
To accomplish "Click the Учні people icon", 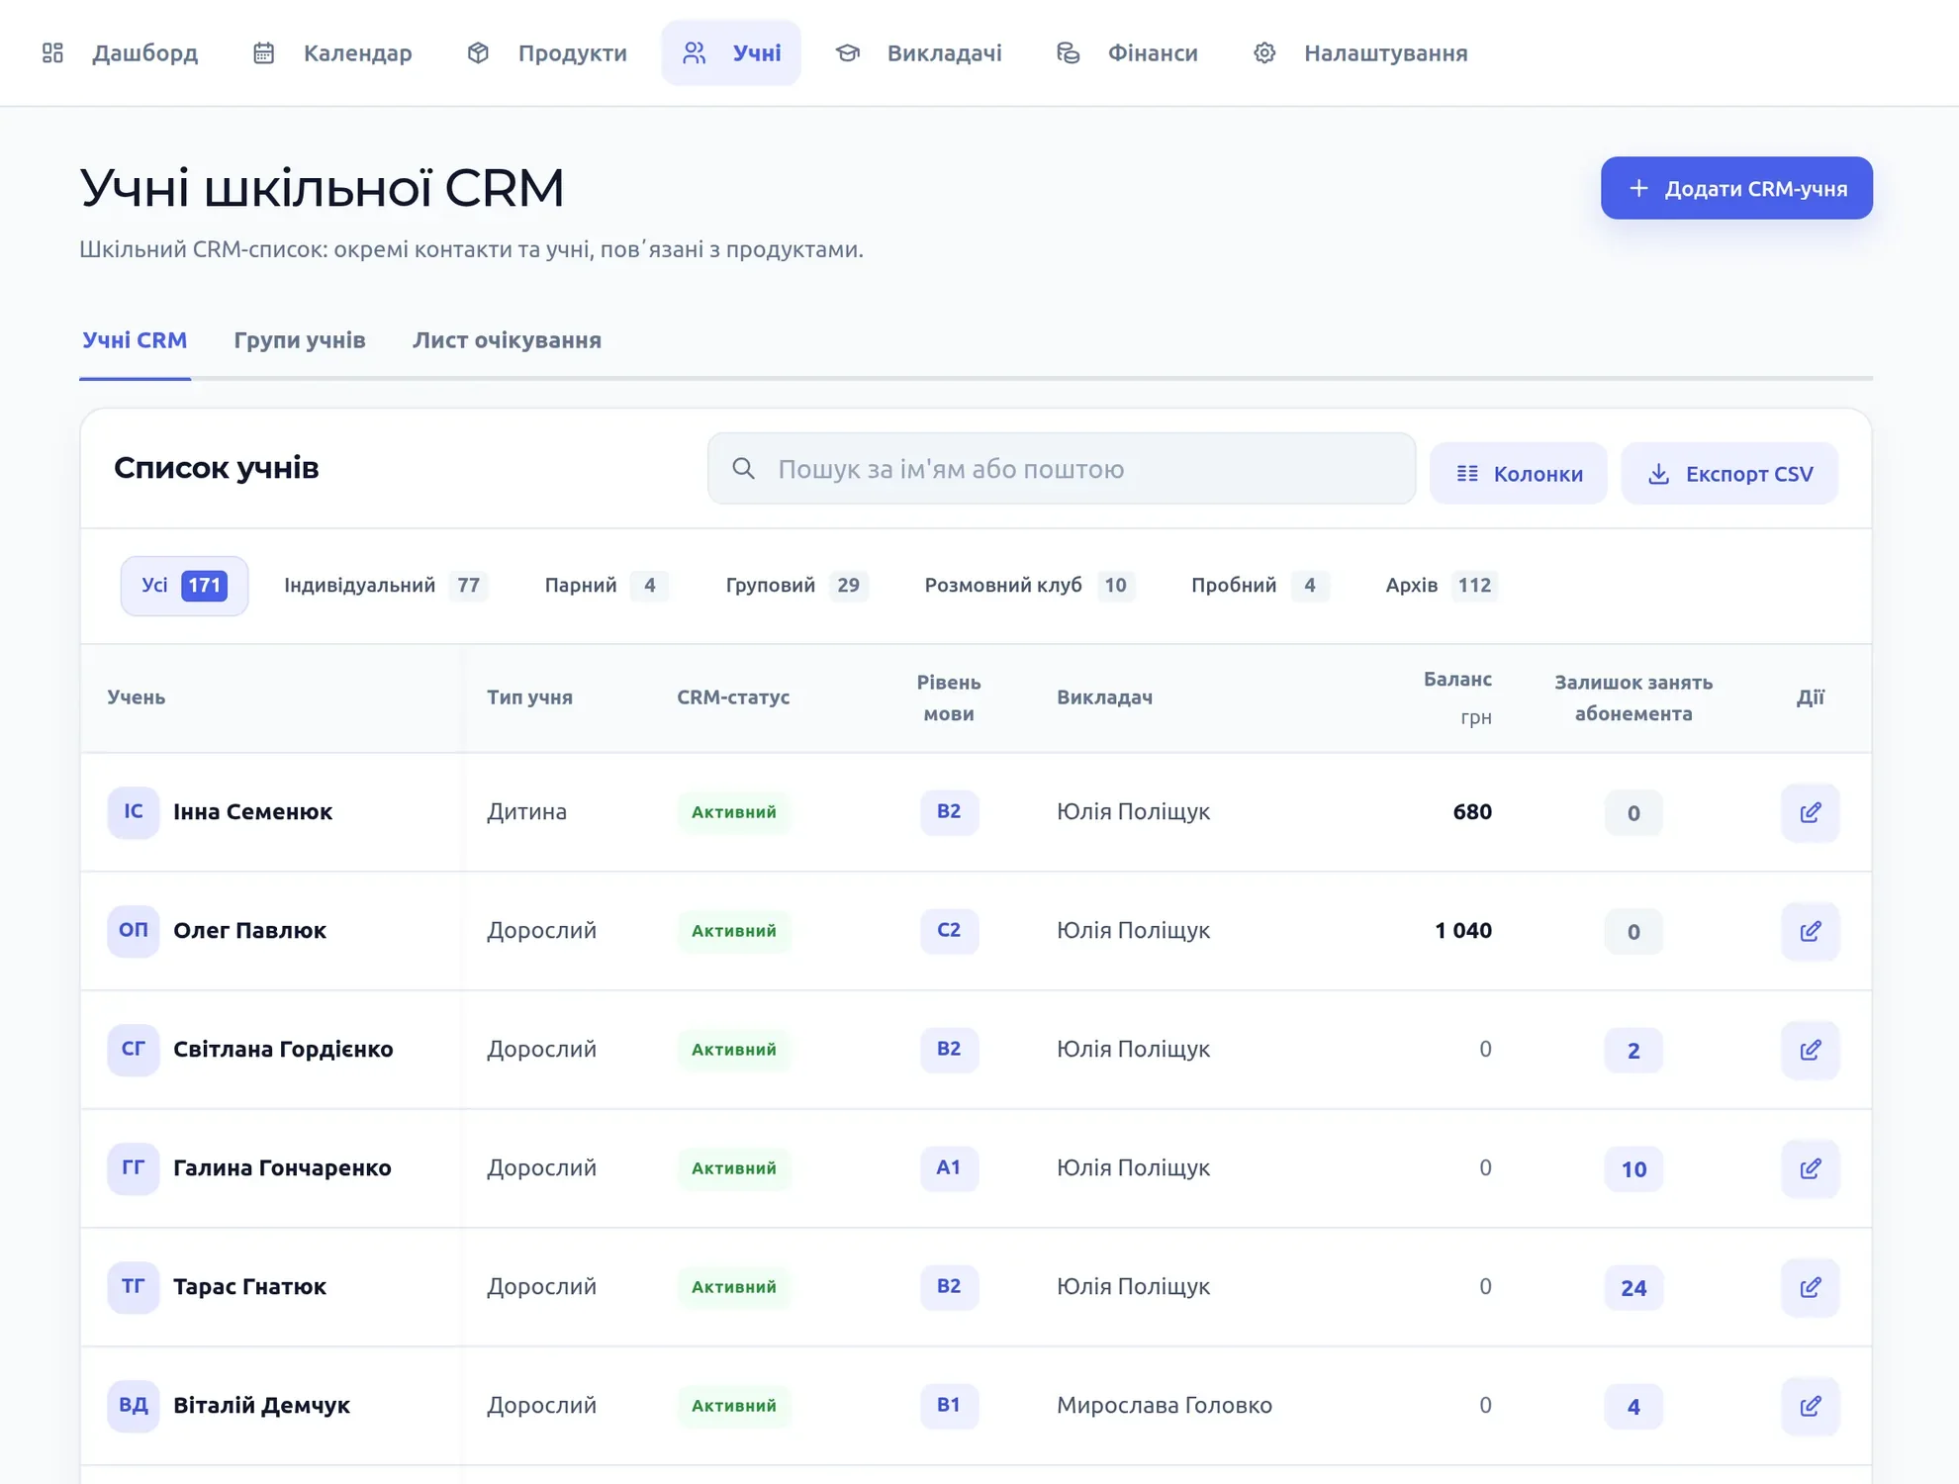I will [695, 52].
